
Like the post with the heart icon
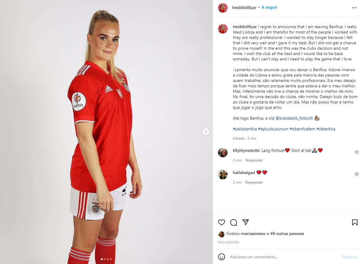pos(221,222)
